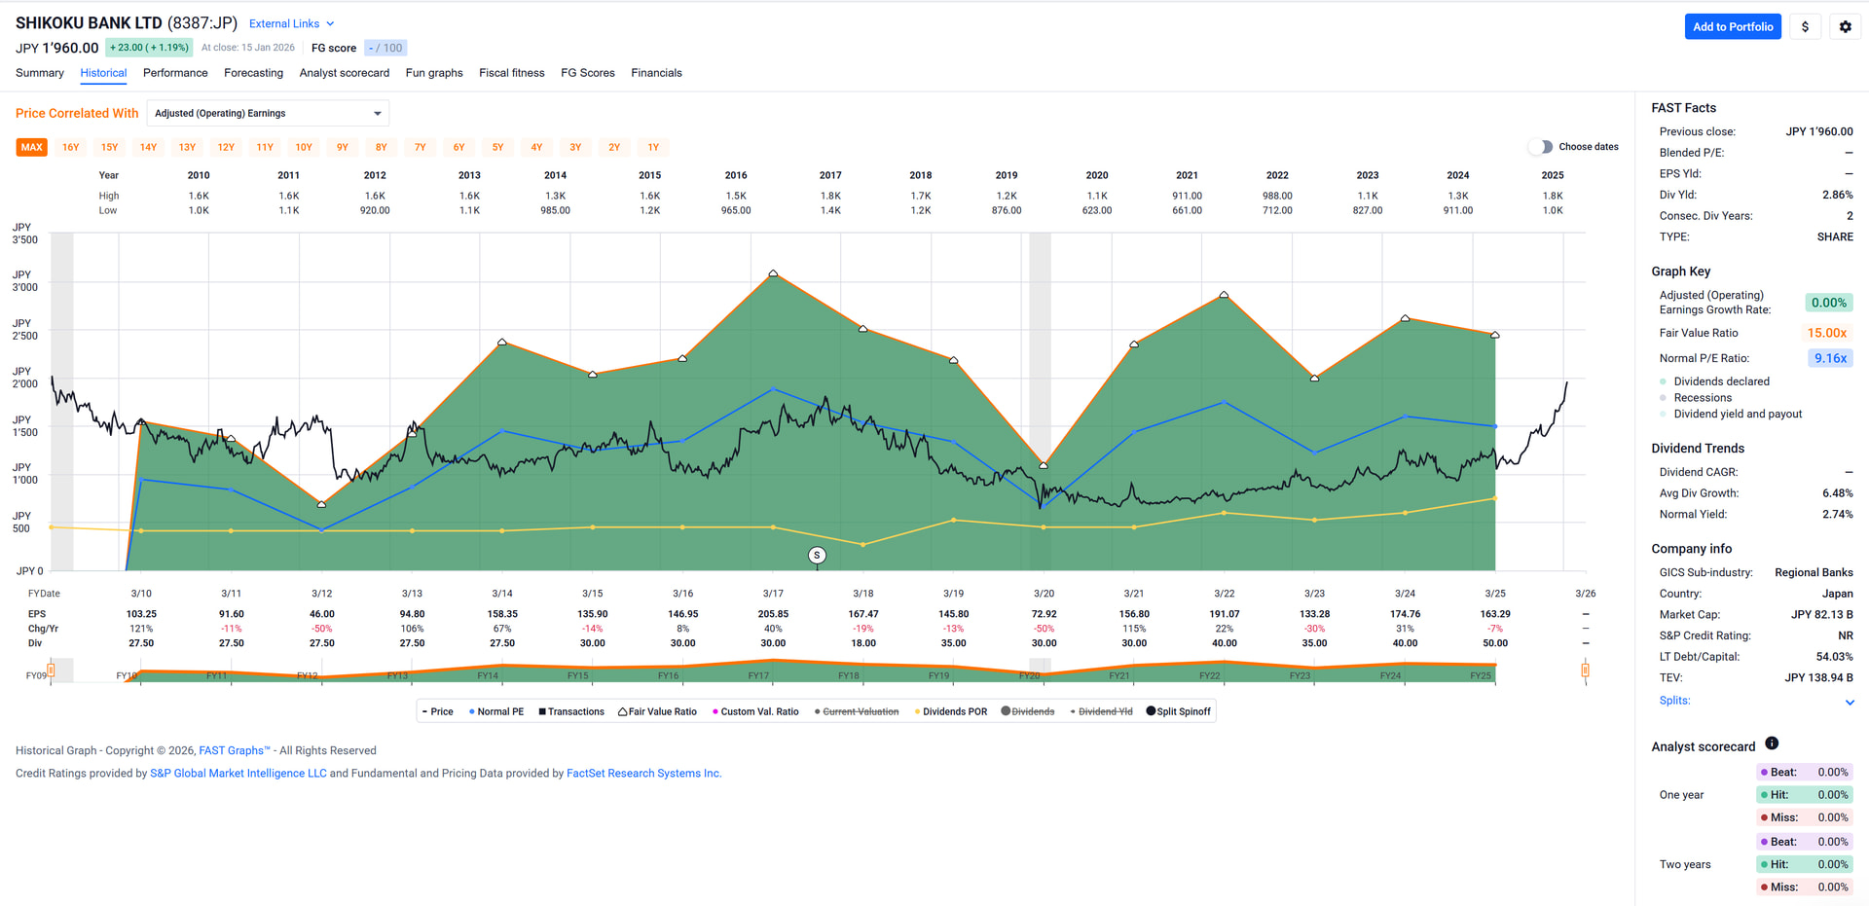Viewport: 1869px width, 906px height.
Task: Enable the Choose dates toggle
Action: click(x=1540, y=147)
